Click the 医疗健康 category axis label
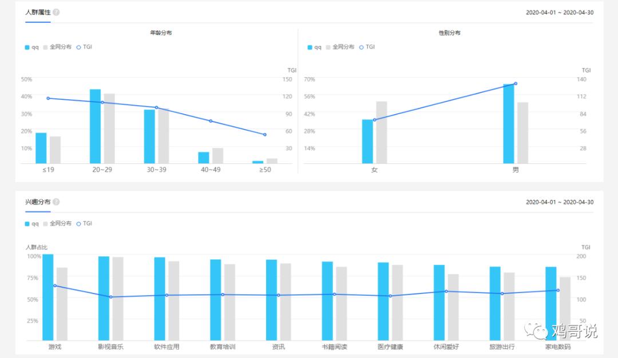Screen dimensions: 618x358 [390, 347]
